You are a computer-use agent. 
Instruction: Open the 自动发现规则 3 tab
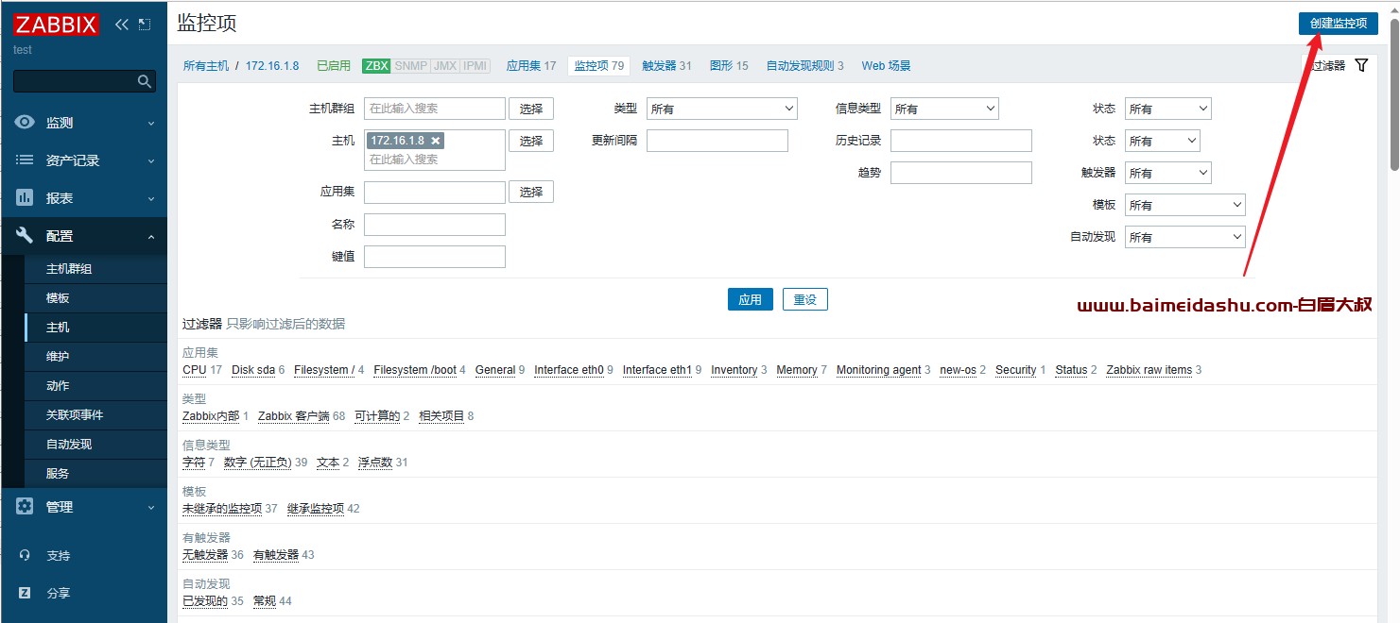coord(804,66)
